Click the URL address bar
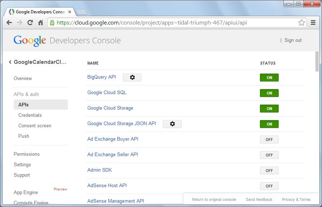The height and width of the screenshot is (207, 322). (x=177, y=23)
